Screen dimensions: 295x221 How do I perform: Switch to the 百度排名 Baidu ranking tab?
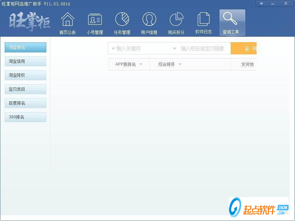pyautogui.click(x=25, y=103)
